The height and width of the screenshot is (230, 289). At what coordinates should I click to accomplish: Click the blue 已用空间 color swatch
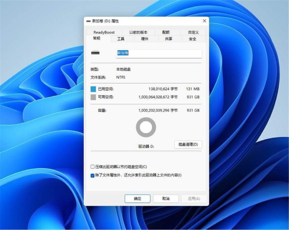pos(93,89)
